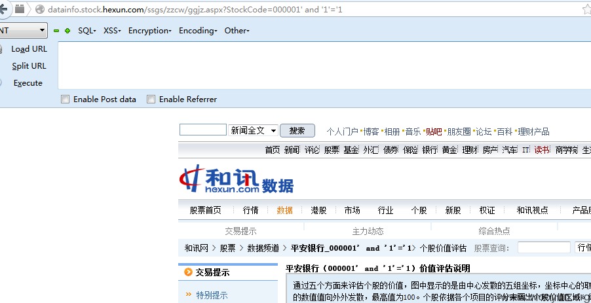
Task: Click 数据频道 in the breadcrumb
Action: click(263, 248)
